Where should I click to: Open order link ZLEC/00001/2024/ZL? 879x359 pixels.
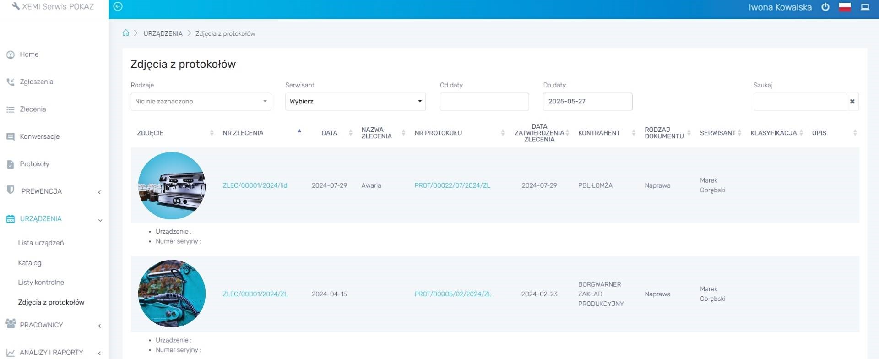point(255,294)
